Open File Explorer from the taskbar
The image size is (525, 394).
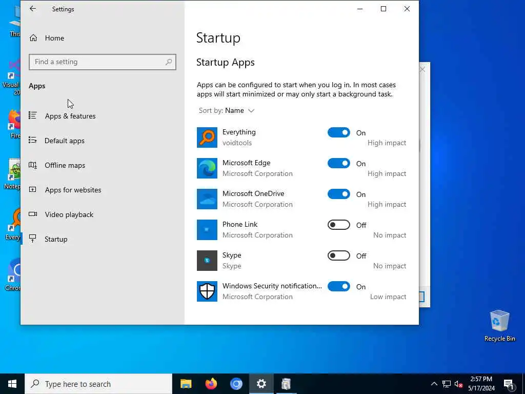[186, 384]
